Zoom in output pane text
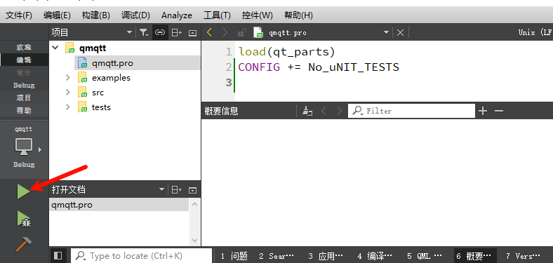 tap(482, 111)
